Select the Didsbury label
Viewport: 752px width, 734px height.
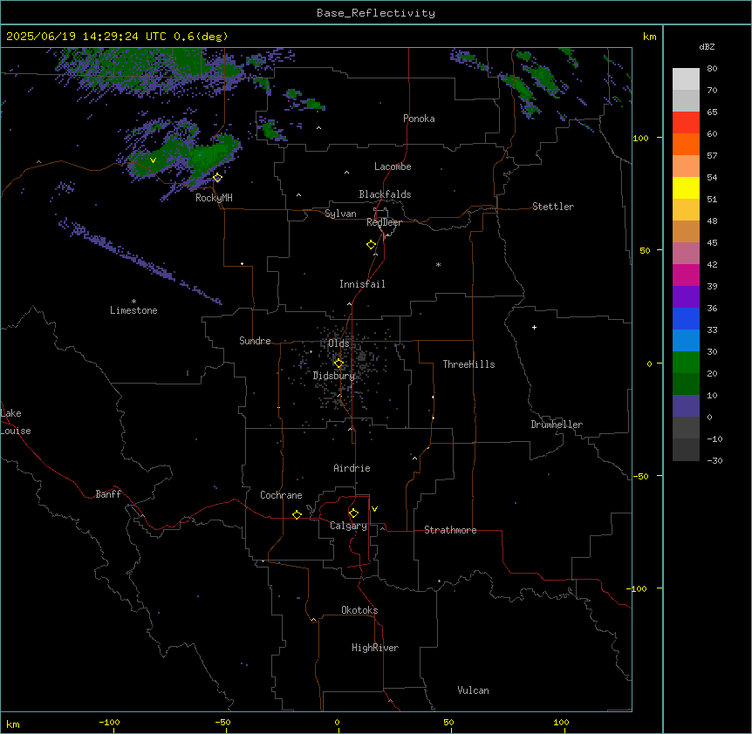(x=334, y=376)
